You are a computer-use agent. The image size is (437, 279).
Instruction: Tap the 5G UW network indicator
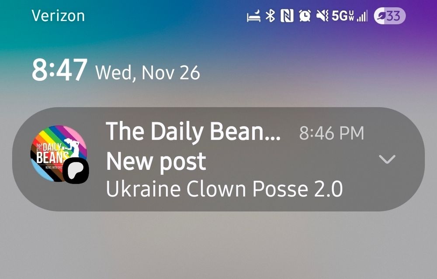tap(343, 16)
